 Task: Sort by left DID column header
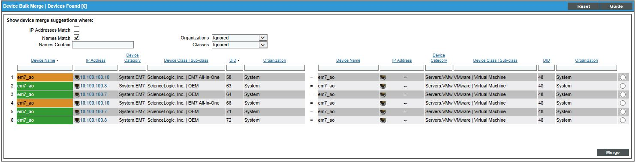[233, 60]
